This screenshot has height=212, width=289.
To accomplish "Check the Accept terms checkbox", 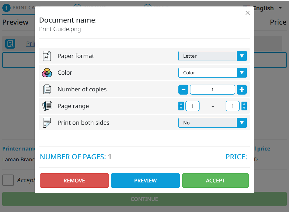I will (x=8, y=180).
